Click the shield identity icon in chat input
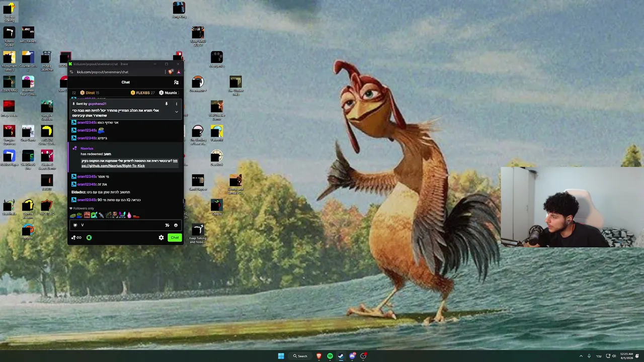Screen dimensions: 644x362 pos(75,225)
